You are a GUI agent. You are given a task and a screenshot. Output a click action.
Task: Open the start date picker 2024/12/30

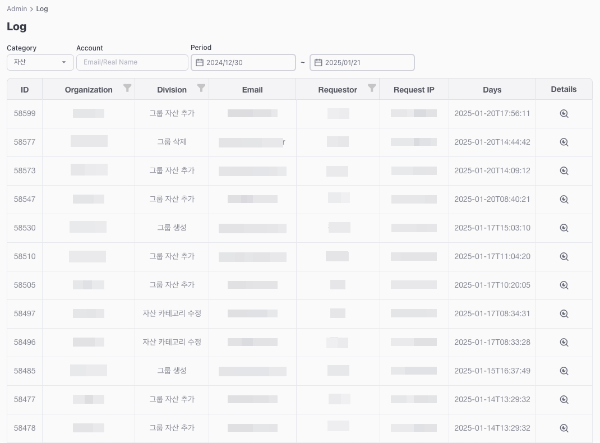247,63
